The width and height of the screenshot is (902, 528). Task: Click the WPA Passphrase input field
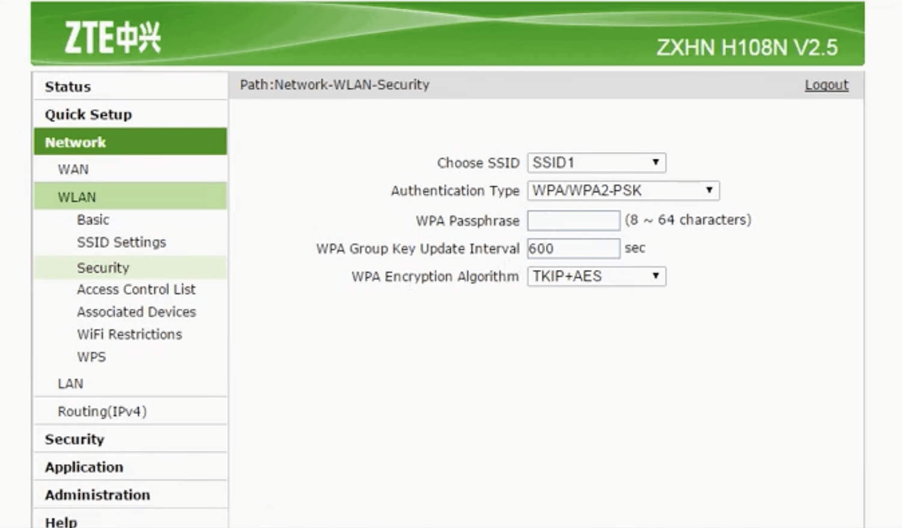[573, 221]
